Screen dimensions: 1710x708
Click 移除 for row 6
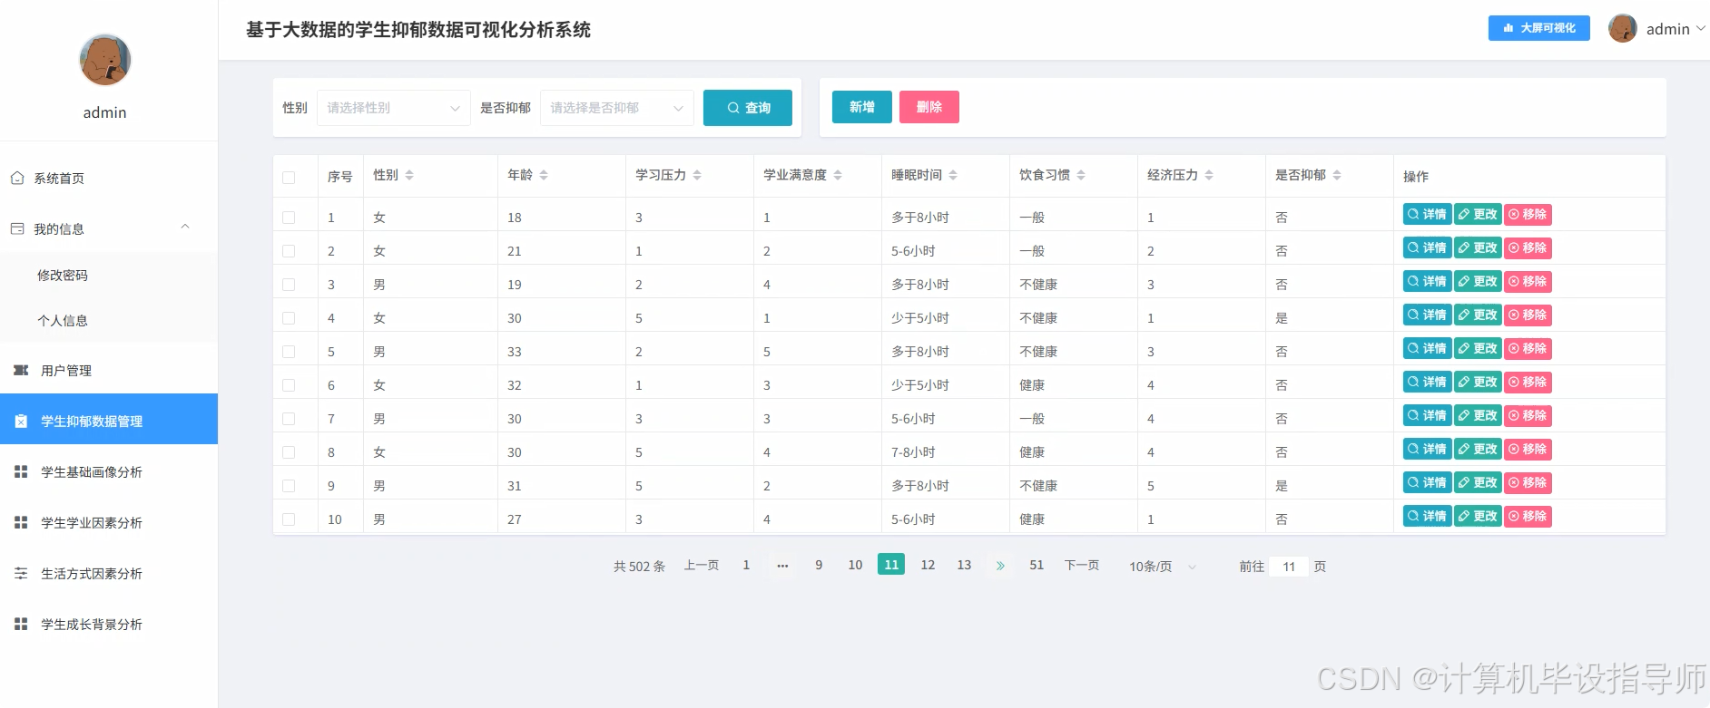coord(1528,382)
